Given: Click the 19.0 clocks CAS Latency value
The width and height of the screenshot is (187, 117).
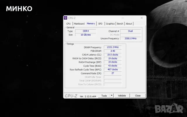Looking at the screenshot, I should (x=113, y=55).
